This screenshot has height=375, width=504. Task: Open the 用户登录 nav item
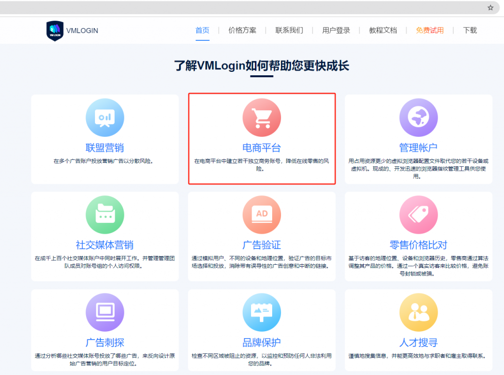click(336, 31)
